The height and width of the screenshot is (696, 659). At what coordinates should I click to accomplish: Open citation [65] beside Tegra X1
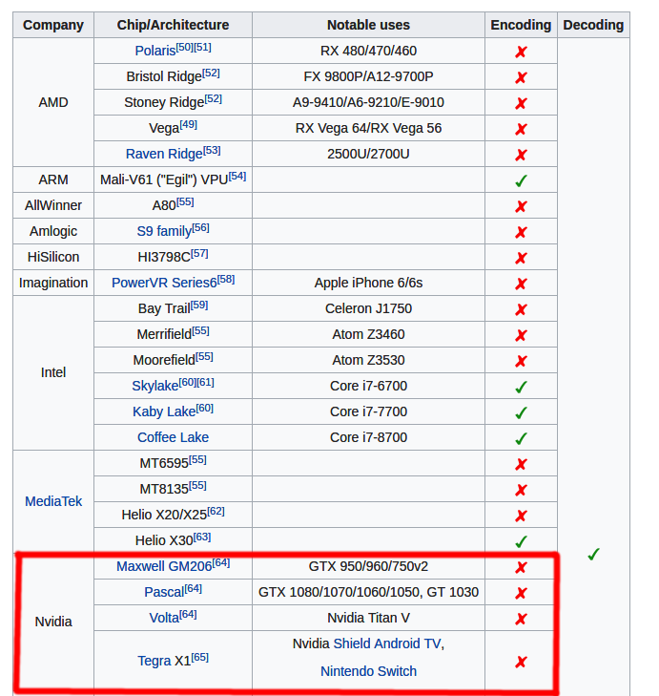coord(199,657)
